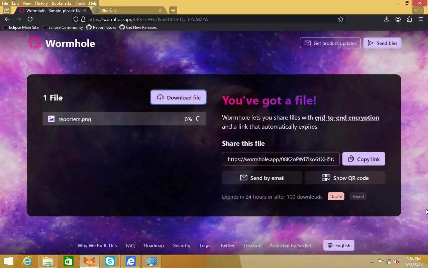Open the Twitter footer link
Viewport: 428px width, 268px height.
tap(227, 246)
